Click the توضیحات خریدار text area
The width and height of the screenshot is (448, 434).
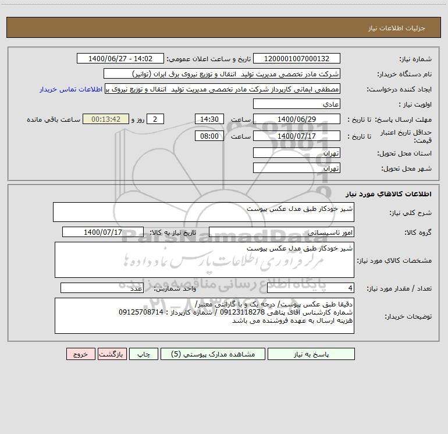pyautogui.click(x=204, y=316)
